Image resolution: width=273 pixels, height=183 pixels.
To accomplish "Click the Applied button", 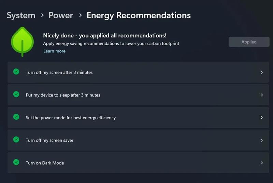I will pos(249,42).
